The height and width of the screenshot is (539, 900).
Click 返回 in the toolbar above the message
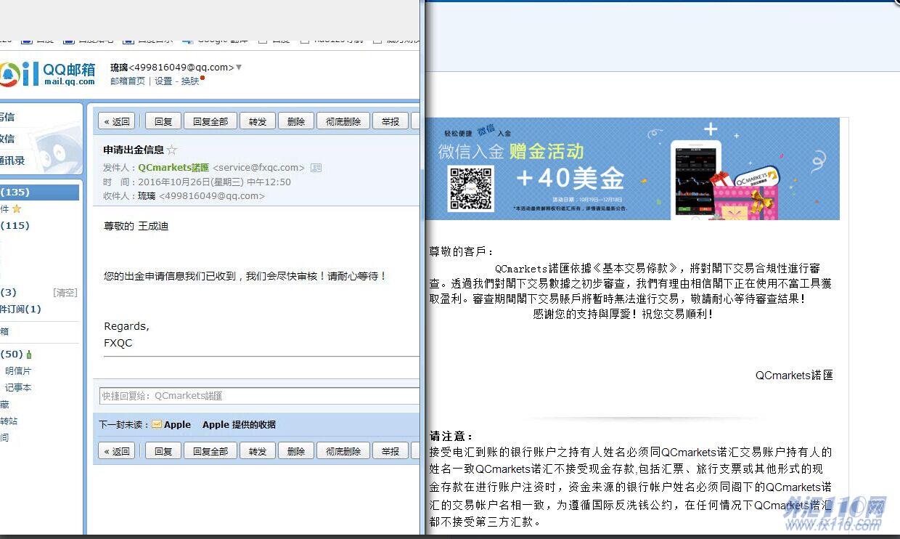click(x=117, y=121)
